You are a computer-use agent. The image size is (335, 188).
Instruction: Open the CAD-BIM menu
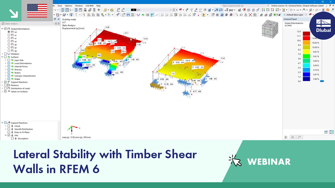(89, 6)
